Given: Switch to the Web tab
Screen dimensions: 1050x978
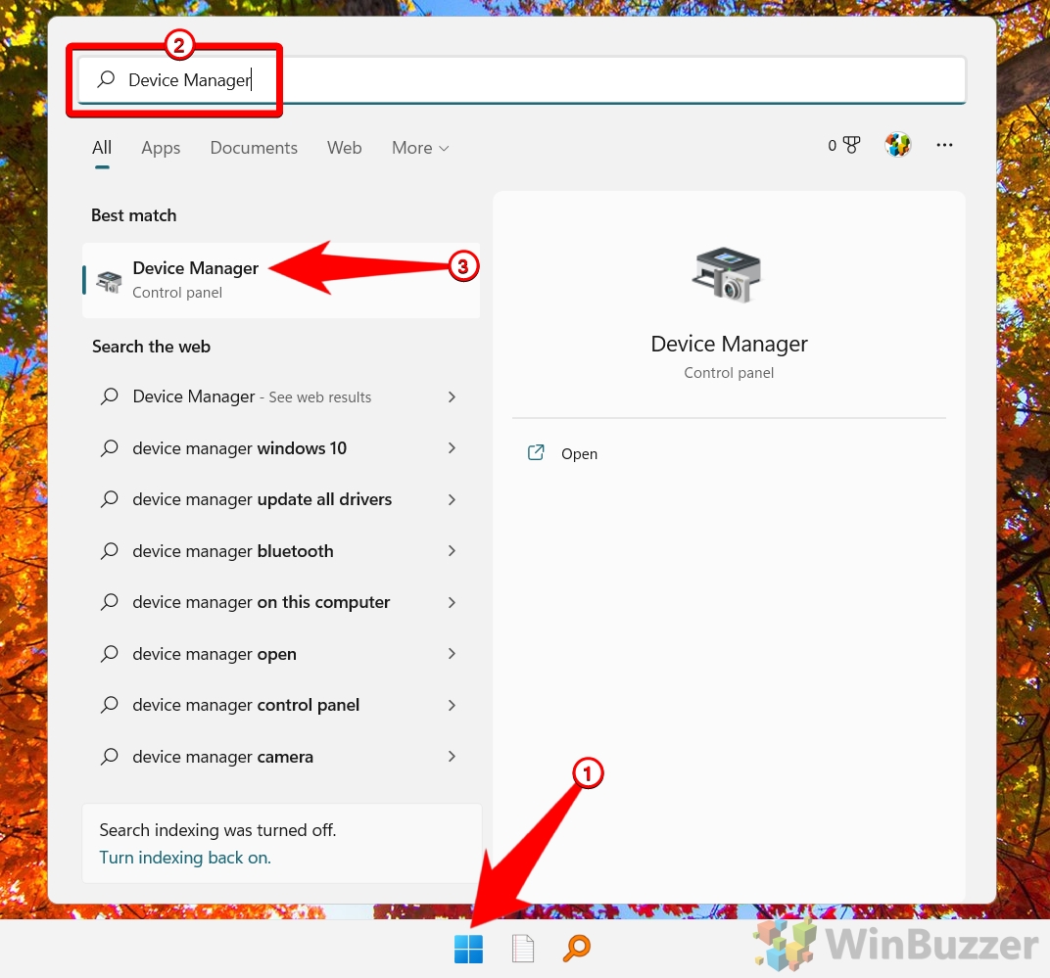Looking at the screenshot, I should pyautogui.click(x=344, y=147).
